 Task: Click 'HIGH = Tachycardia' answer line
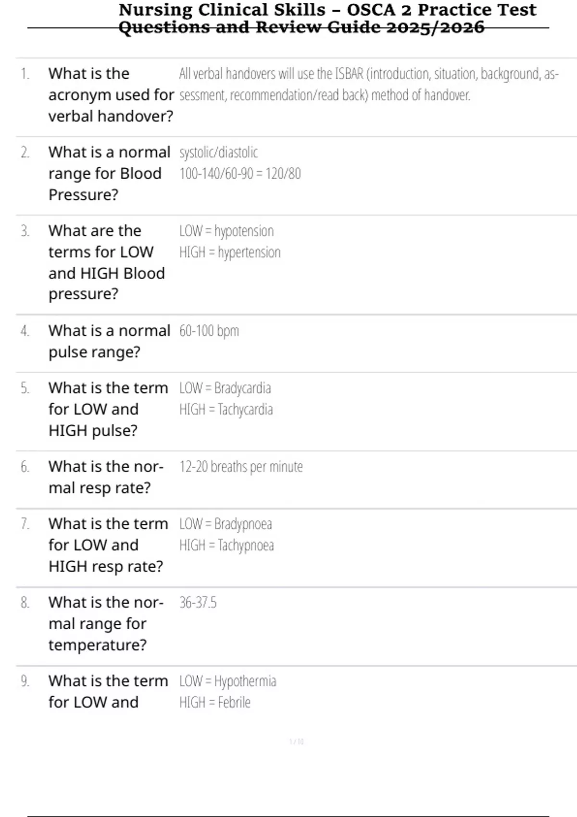click(226, 409)
